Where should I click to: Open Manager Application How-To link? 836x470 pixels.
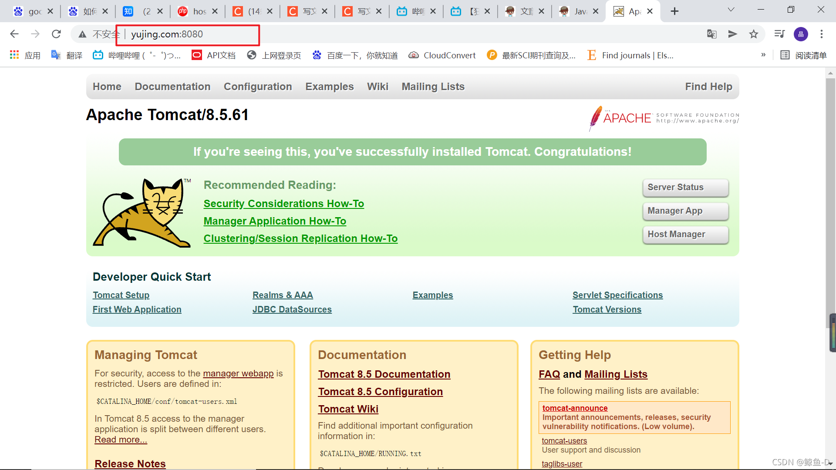coord(275,221)
